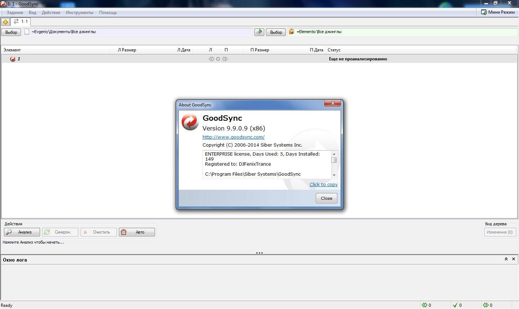Open the Вид menu
Screen dimensions: 519x309
32,13
